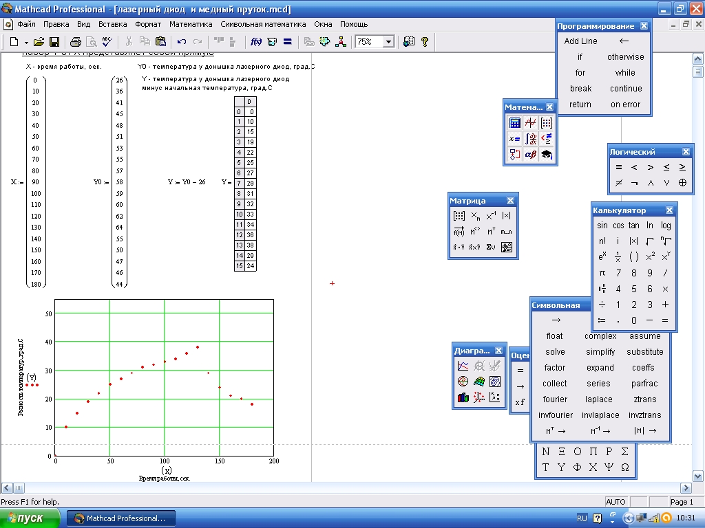Paste from clipboard using the toolbar icon
Viewport: 705px width, 528px height.
[160, 42]
